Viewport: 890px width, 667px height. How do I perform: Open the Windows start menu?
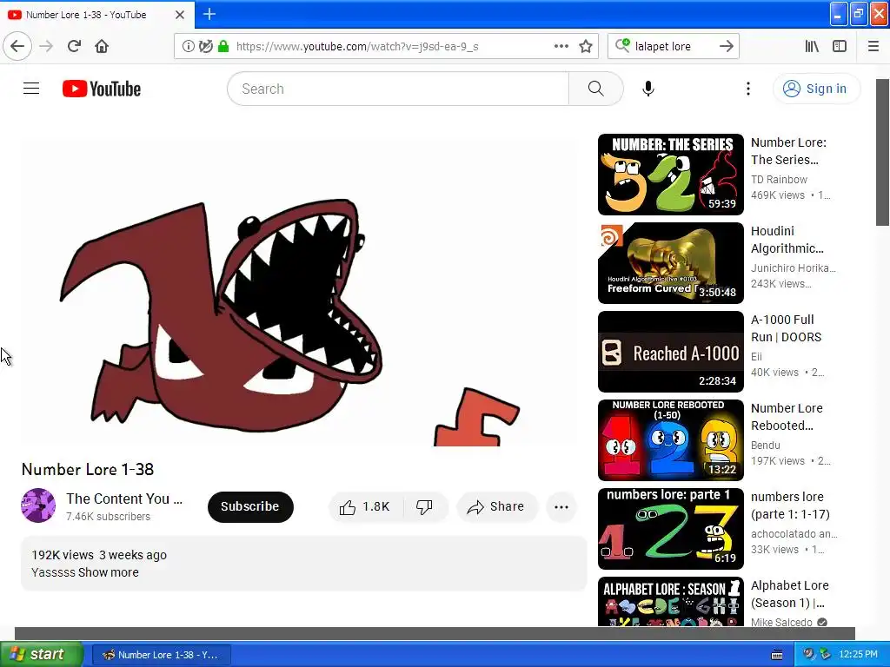(42, 654)
